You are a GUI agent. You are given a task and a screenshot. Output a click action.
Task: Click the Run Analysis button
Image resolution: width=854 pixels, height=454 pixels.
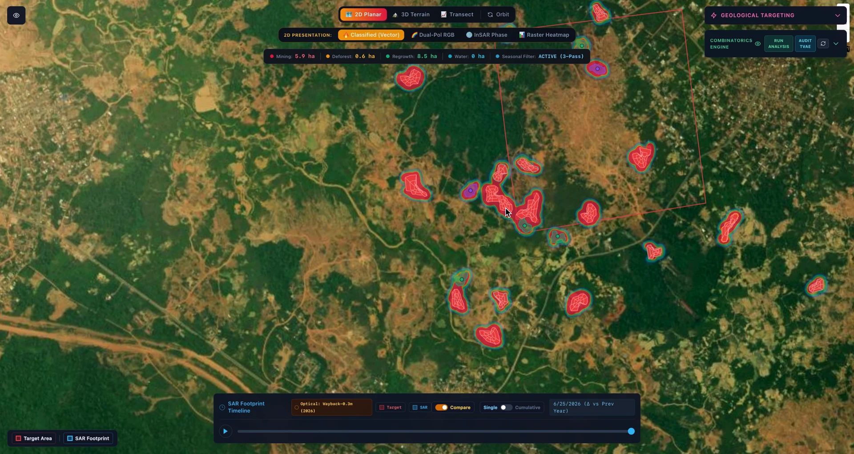(x=778, y=44)
